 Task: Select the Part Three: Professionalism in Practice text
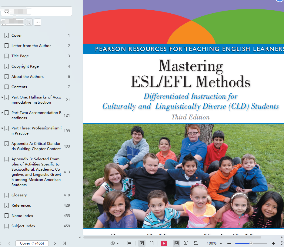(x=37, y=131)
